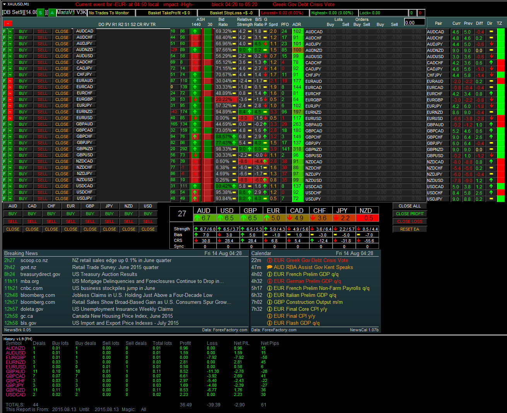Click info icon for EUR Final Core CPI y/y
This screenshot has height=413, width=507.
pyautogui.click(x=270, y=309)
